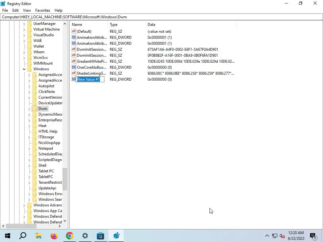Viewport: 323px width, 242px height.
Task: Sort by the Type column header
Action: pos(127,25)
